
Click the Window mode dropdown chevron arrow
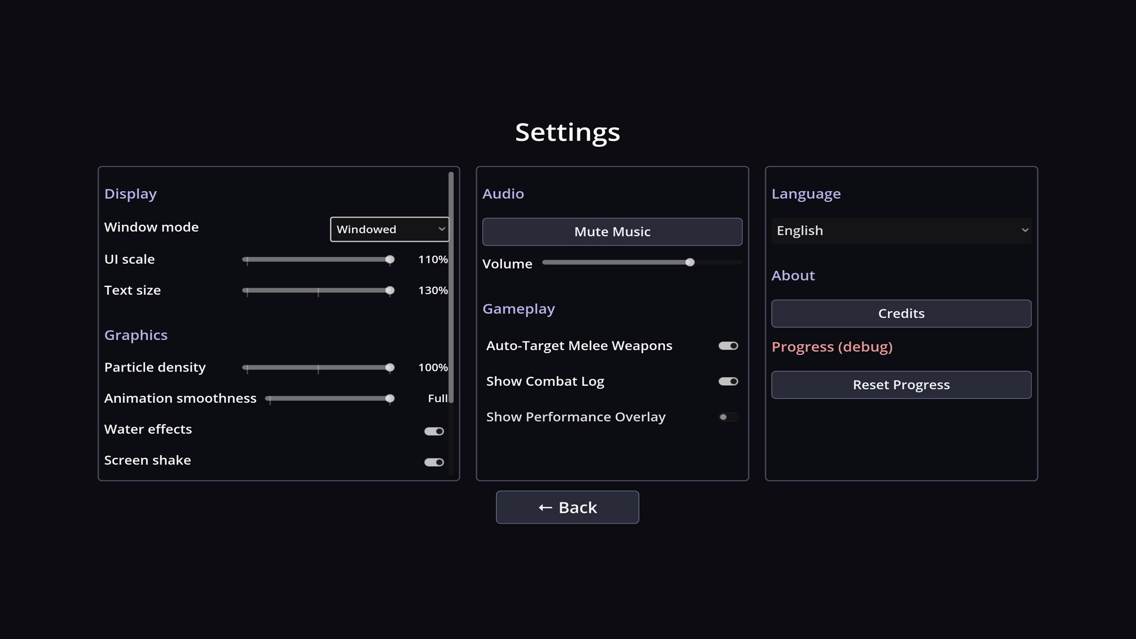[441, 229]
